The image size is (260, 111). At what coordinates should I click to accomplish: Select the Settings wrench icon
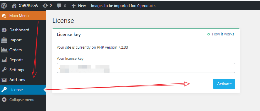coord(4,70)
